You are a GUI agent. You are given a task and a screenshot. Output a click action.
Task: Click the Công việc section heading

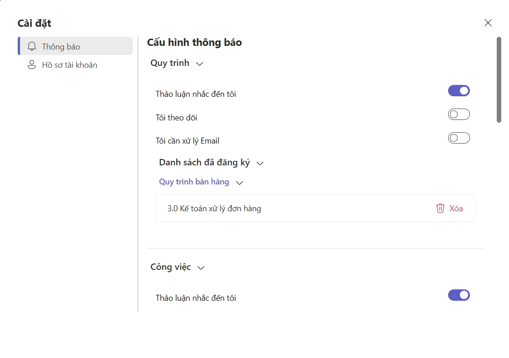click(170, 267)
